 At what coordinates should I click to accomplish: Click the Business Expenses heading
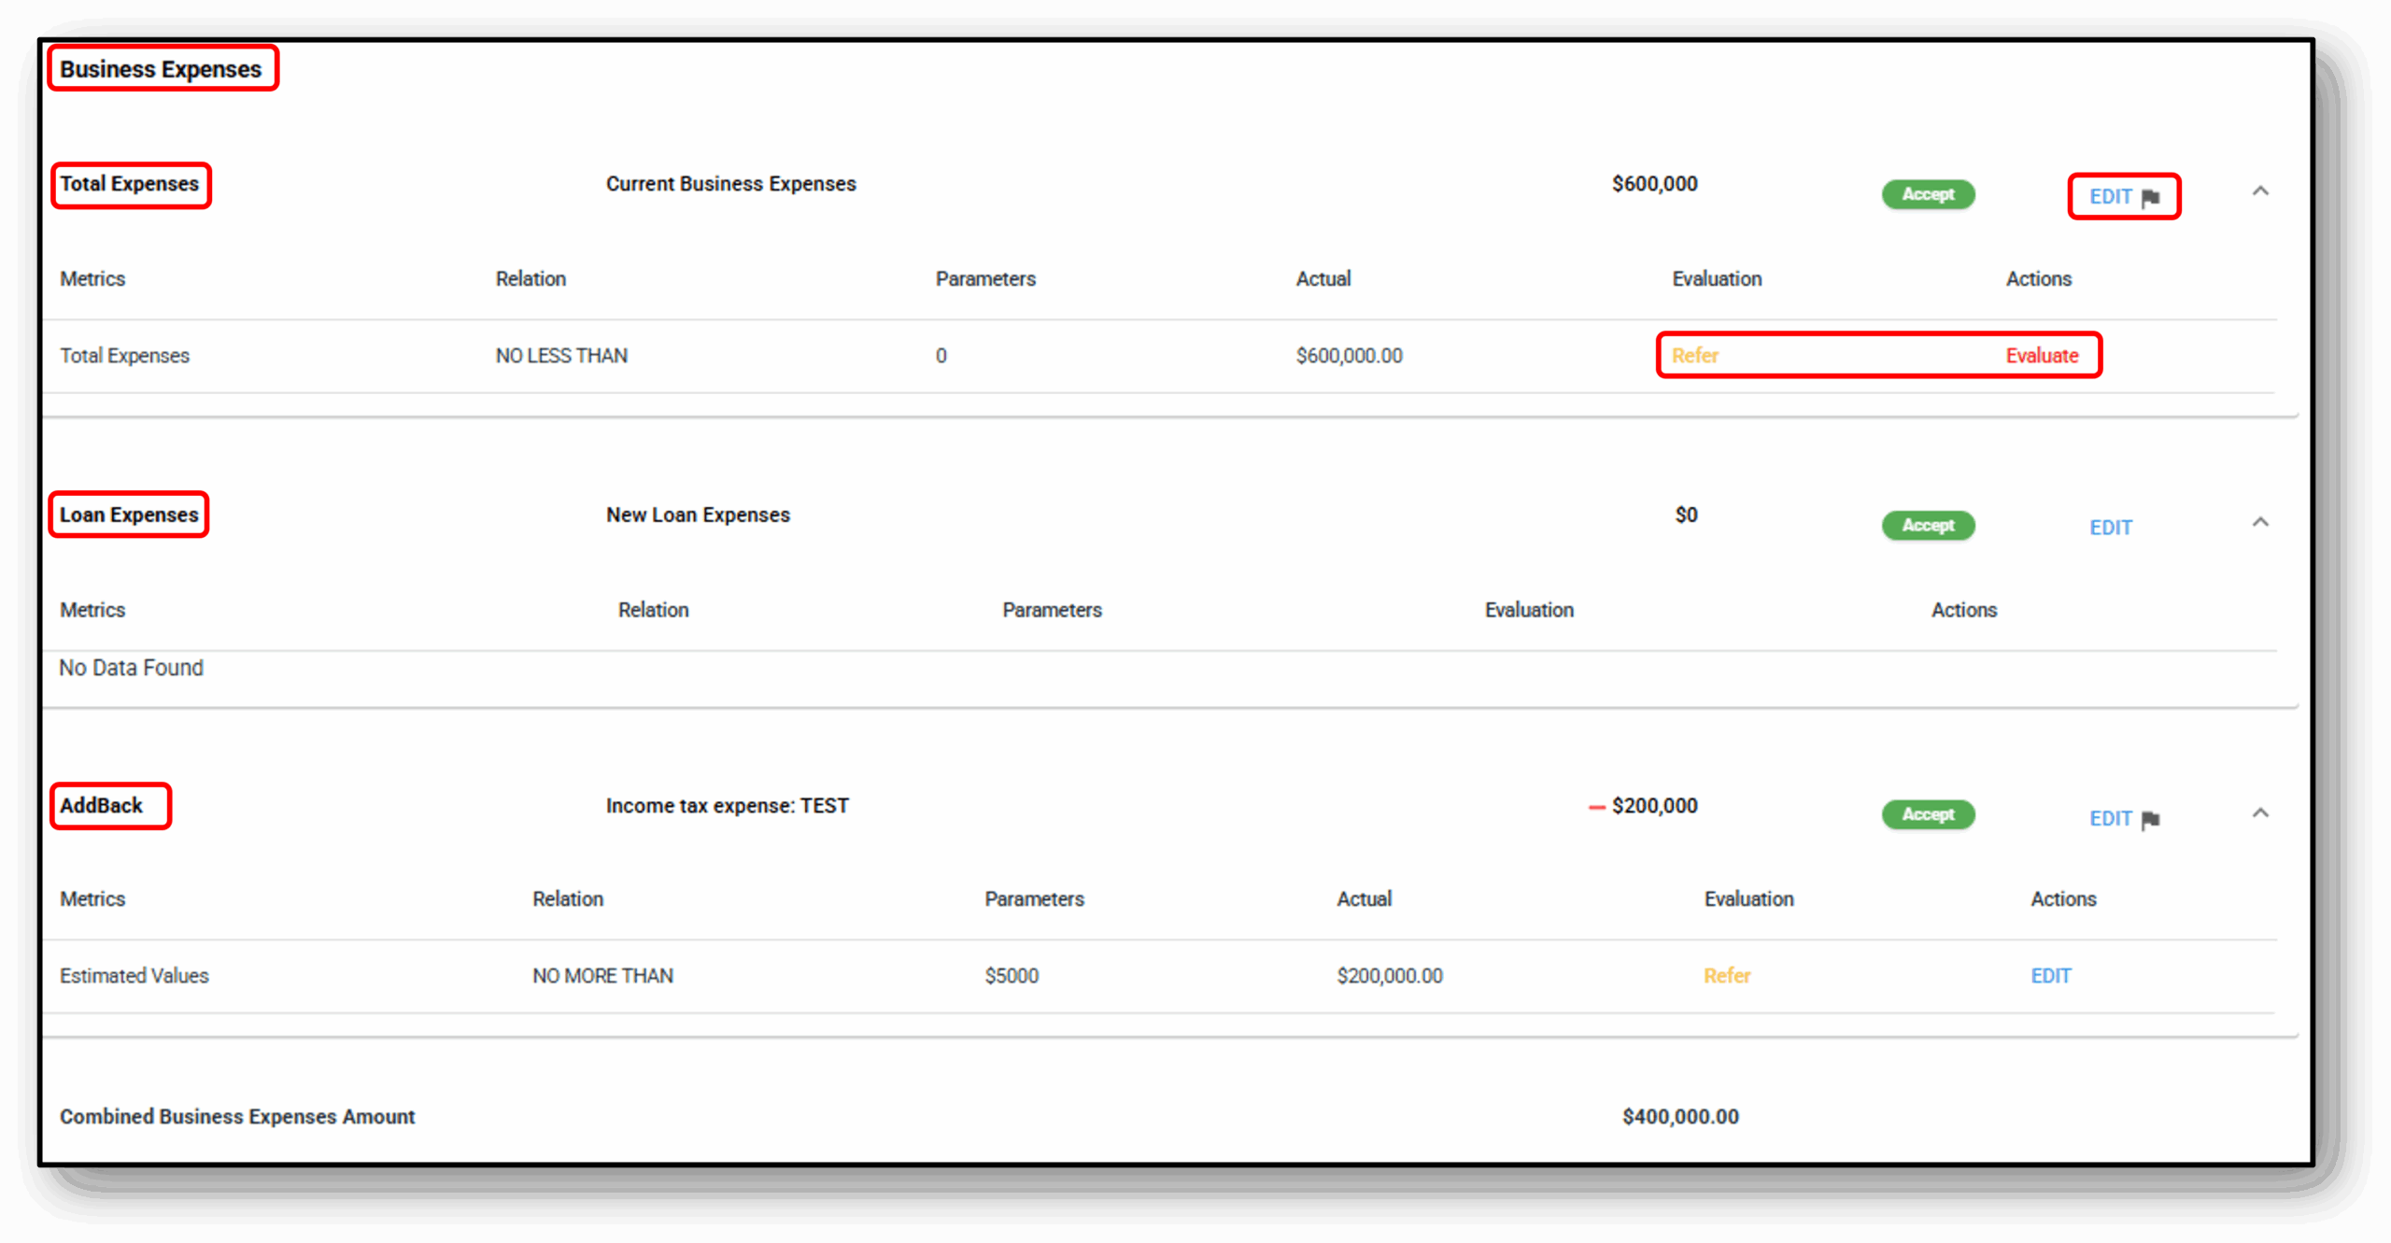point(161,69)
